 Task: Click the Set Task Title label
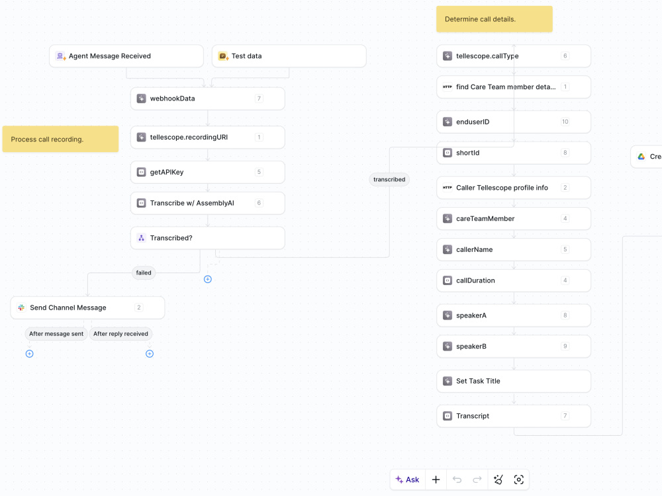click(478, 382)
